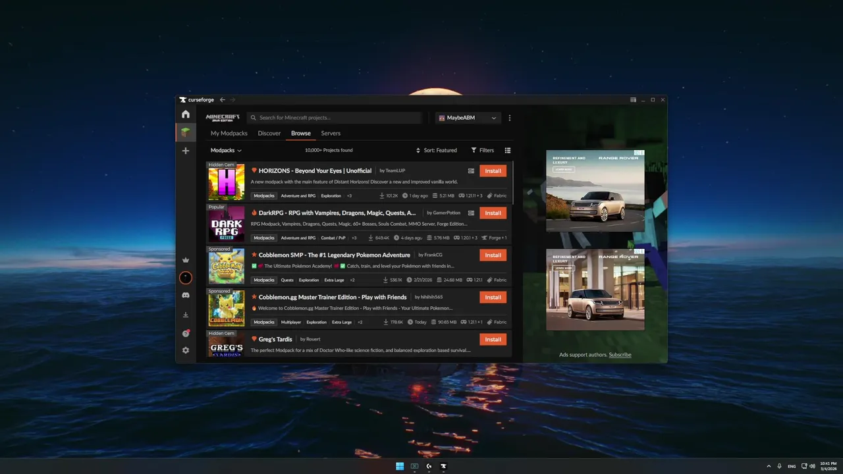Screen dimensions: 843x474
Task: Expand +2 tags on Cobblemon.gg Master Trainer
Action: 360,322
